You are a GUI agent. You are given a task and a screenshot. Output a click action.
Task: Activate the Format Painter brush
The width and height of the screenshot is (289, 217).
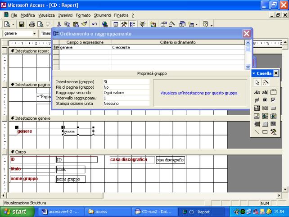(x=84, y=24)
